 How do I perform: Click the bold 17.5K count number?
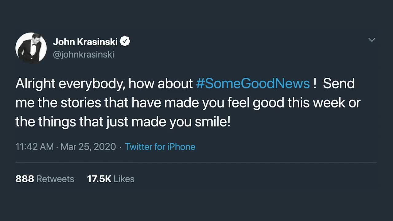[99, 179]
